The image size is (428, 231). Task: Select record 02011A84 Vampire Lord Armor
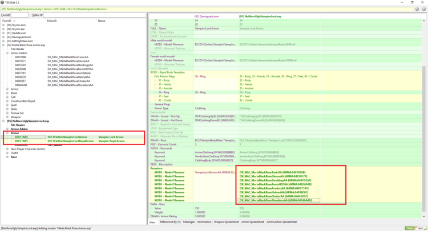point(74,137)
